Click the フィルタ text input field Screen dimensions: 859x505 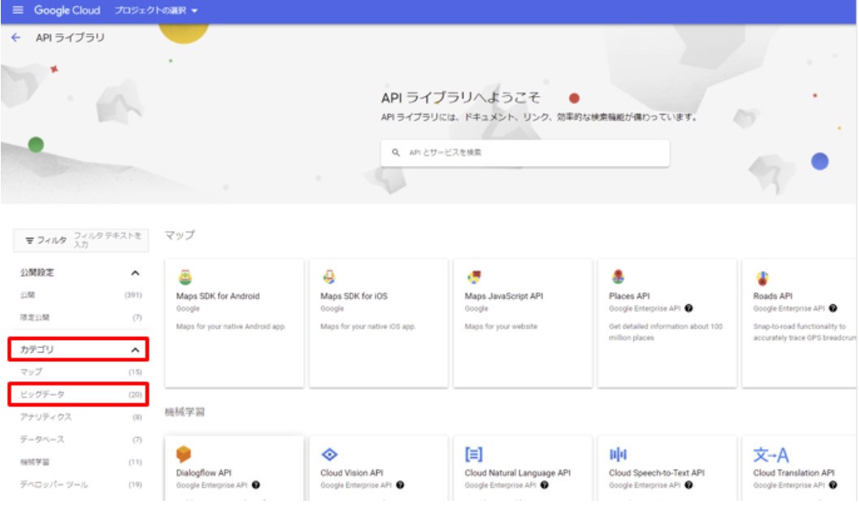click(x=109, y=240)
